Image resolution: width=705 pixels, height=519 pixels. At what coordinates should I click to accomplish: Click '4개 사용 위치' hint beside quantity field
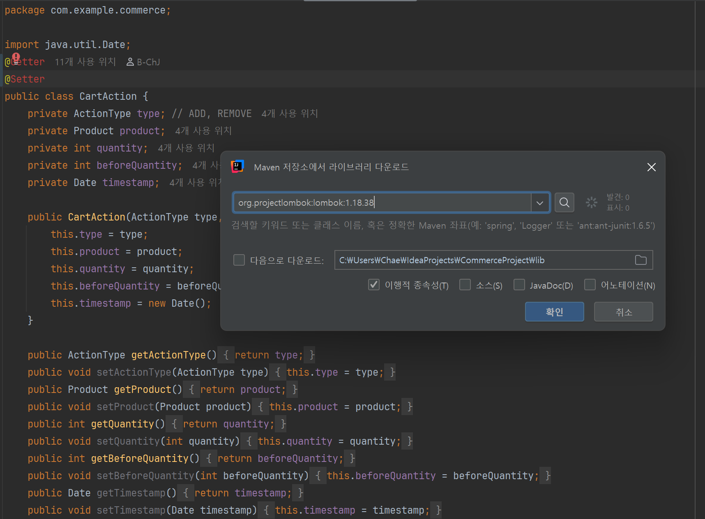186,148
